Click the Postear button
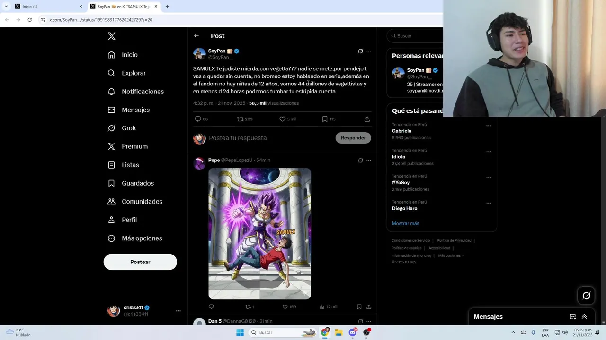The image size is (606, 340). 140,262
